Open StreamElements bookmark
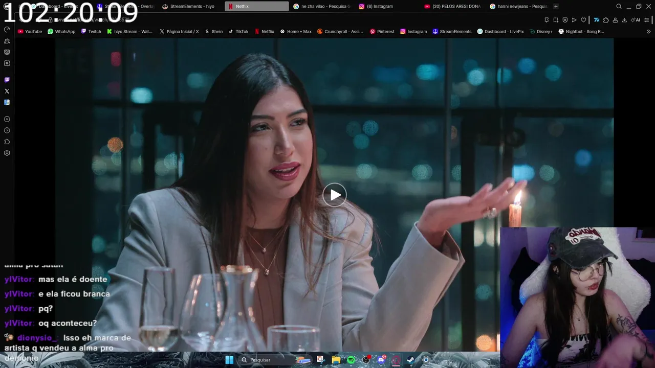 pos(452,31)
